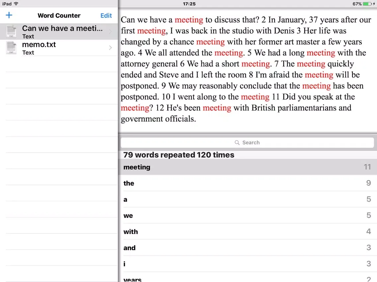Select the 'and' word row
The height and width of the screenshot is (282, 377).
248,248
